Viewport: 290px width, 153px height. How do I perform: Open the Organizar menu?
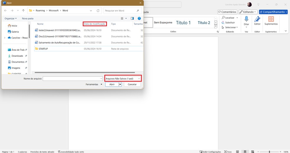tap(11, 19)
